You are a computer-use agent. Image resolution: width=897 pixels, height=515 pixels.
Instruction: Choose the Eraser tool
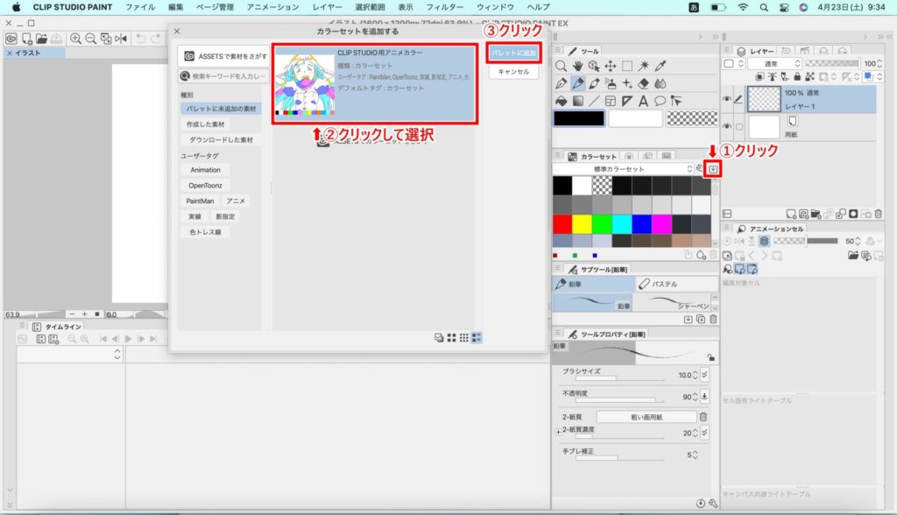click(x=644, y=83)
